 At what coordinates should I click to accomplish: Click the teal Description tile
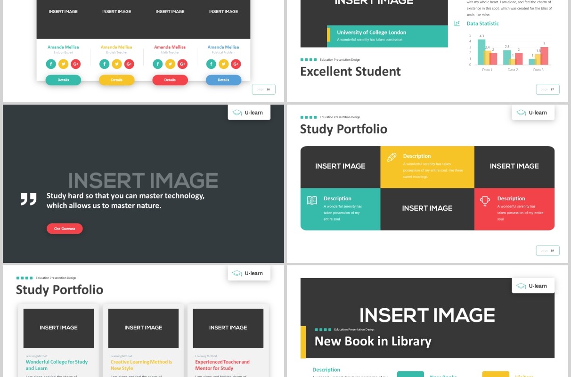(340, 209)
